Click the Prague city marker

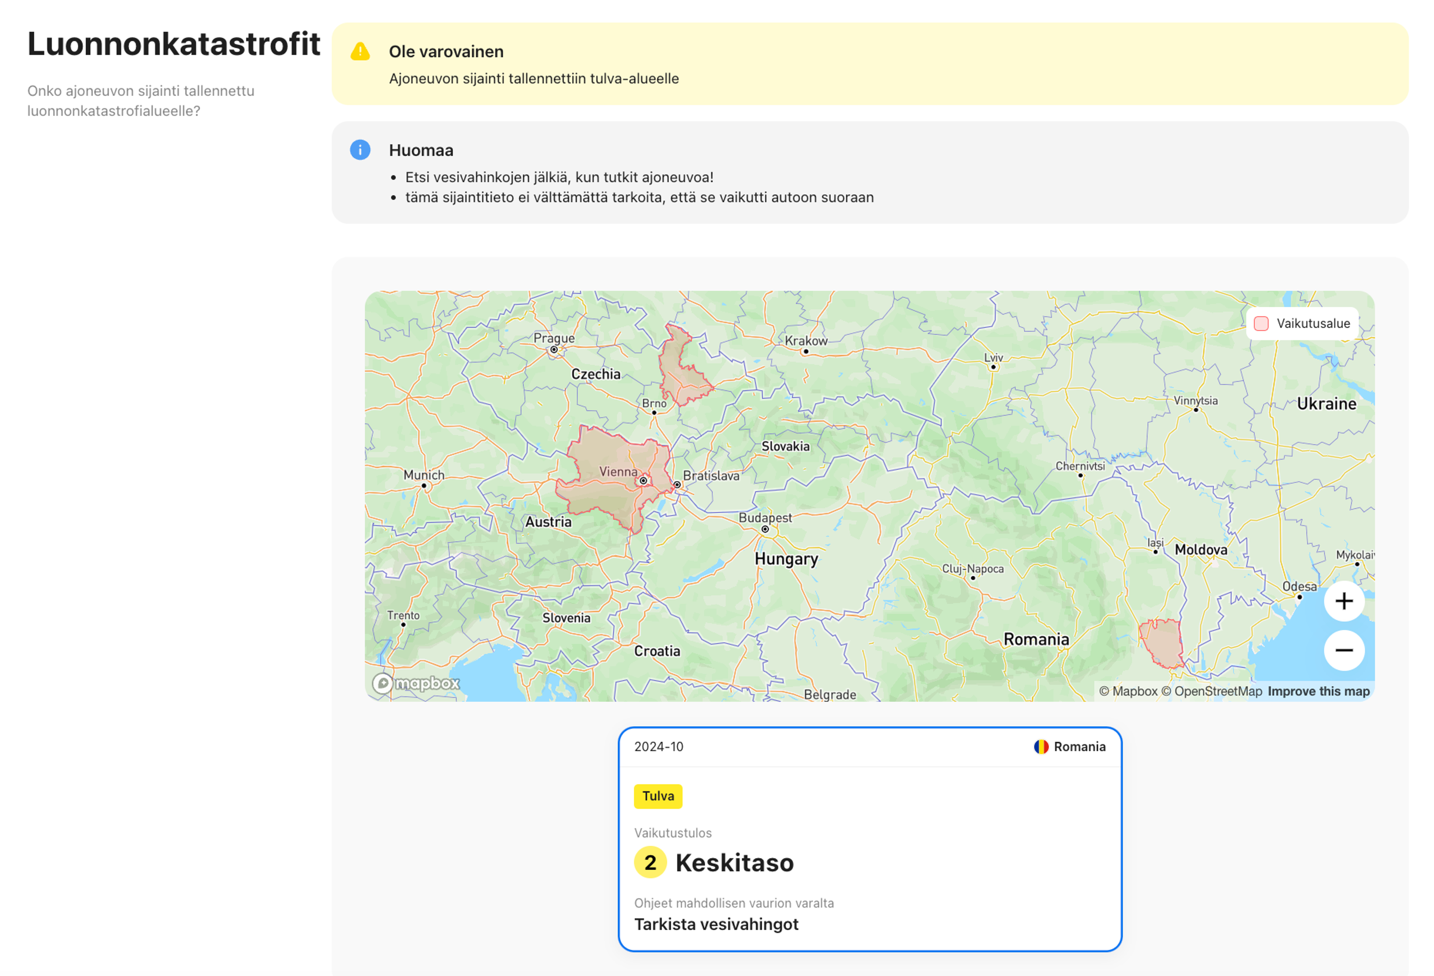click(x=554, y=350)
